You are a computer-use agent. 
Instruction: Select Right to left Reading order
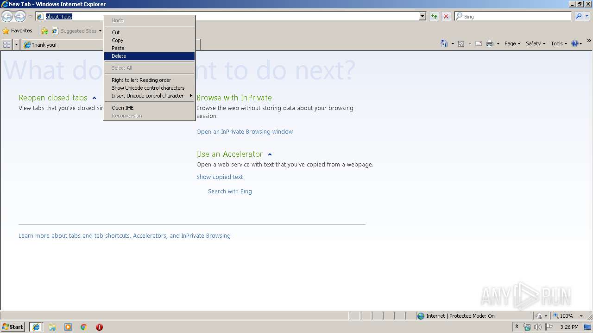click(149, 80)
